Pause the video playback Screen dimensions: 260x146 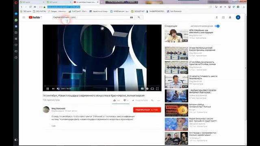pyautogui.click(x=48, y=89)
